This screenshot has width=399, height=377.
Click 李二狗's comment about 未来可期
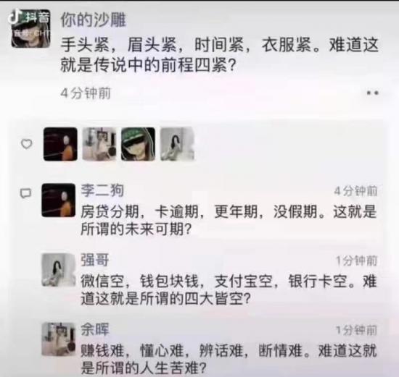pyautogui.click(x=229, y=221)
